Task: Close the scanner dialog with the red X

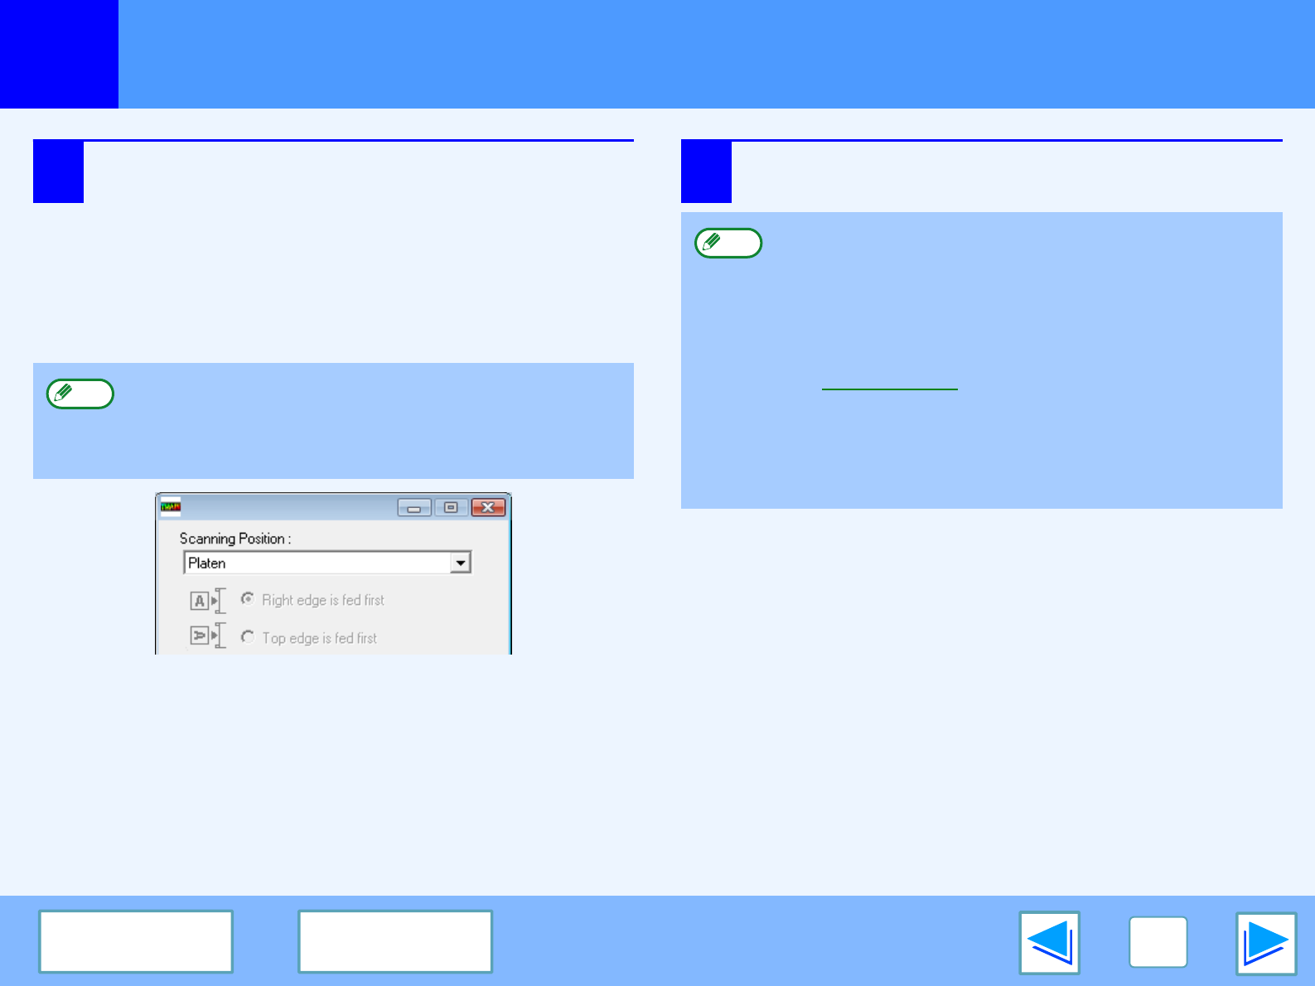Action: (488, 507)
